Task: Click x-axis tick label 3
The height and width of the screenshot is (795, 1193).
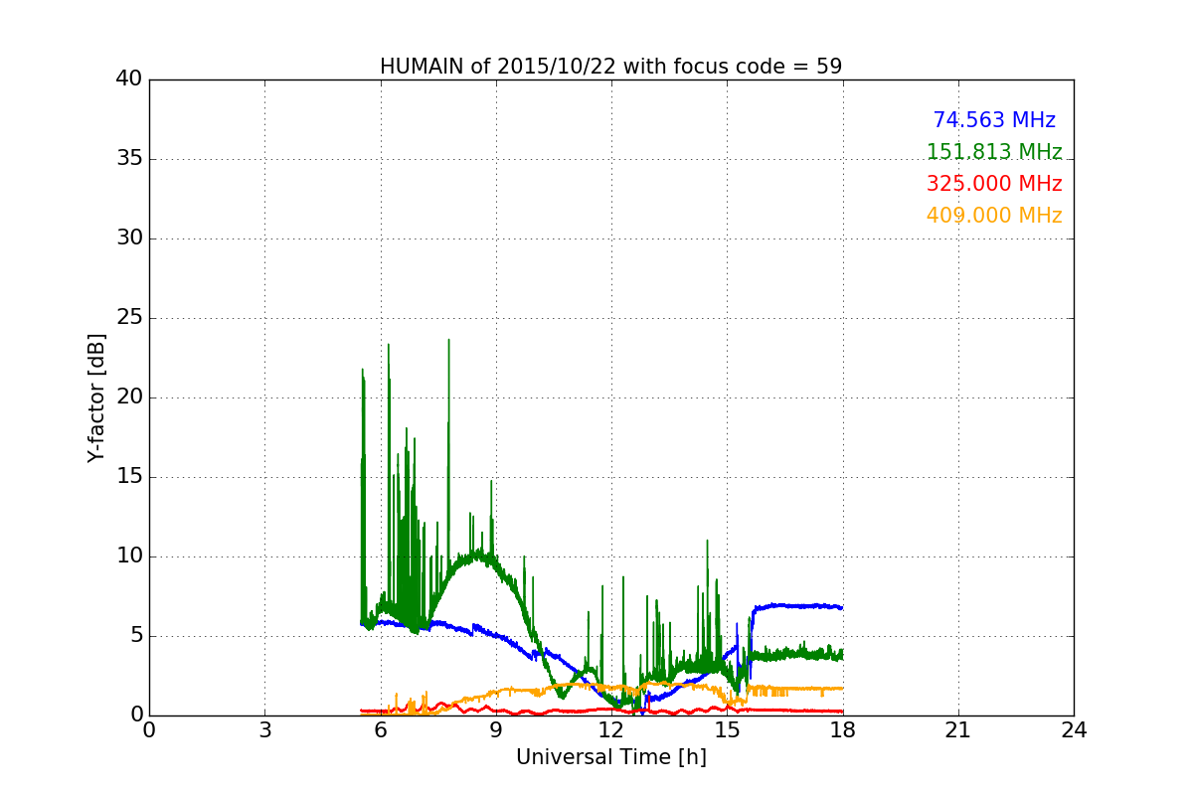Action: 264,730
